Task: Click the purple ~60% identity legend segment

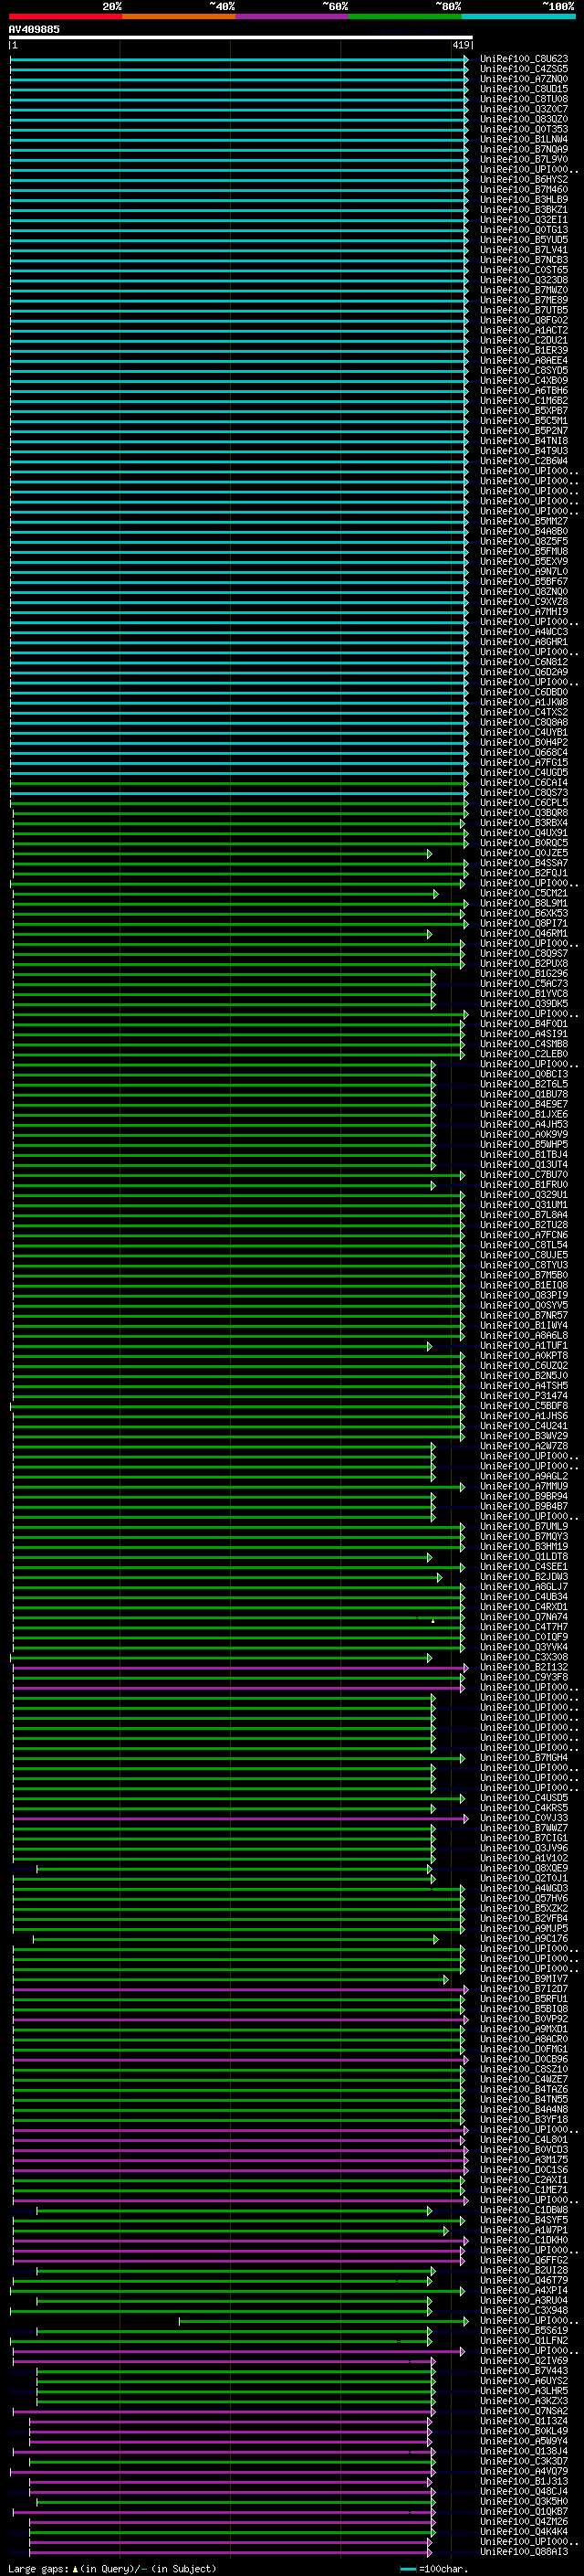Action: (293, 16)
